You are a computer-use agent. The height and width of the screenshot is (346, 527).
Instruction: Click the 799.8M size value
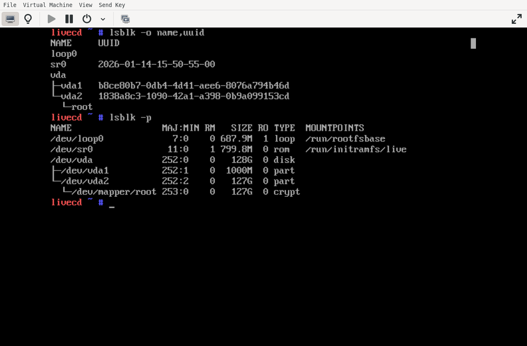tap(236, 150)
